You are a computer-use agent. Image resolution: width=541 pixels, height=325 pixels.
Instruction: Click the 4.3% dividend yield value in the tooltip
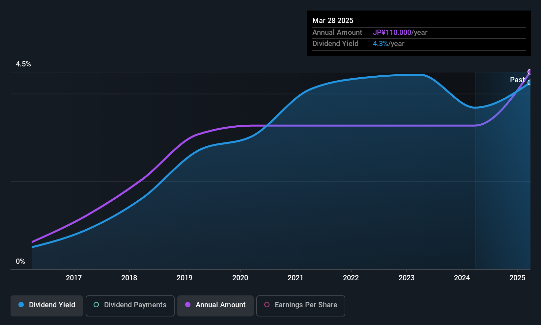pos(381,44)
